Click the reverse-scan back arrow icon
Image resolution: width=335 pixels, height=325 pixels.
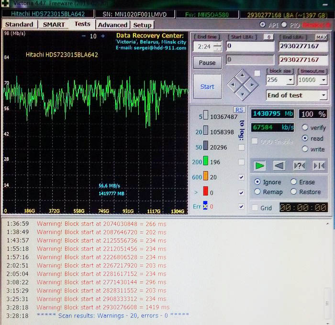279,166
